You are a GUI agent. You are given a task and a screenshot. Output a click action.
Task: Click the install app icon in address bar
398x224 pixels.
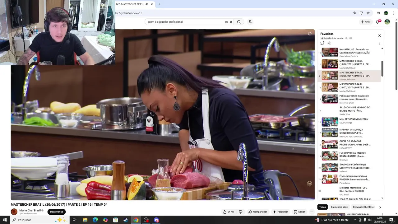361,13
